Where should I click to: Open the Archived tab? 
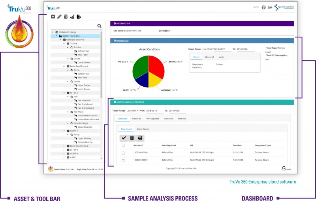pos(182,119)
